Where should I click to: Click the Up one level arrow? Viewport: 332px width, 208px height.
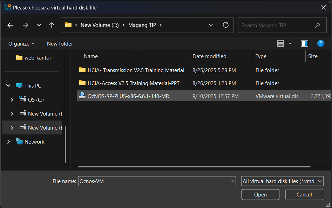pos(52,25)
